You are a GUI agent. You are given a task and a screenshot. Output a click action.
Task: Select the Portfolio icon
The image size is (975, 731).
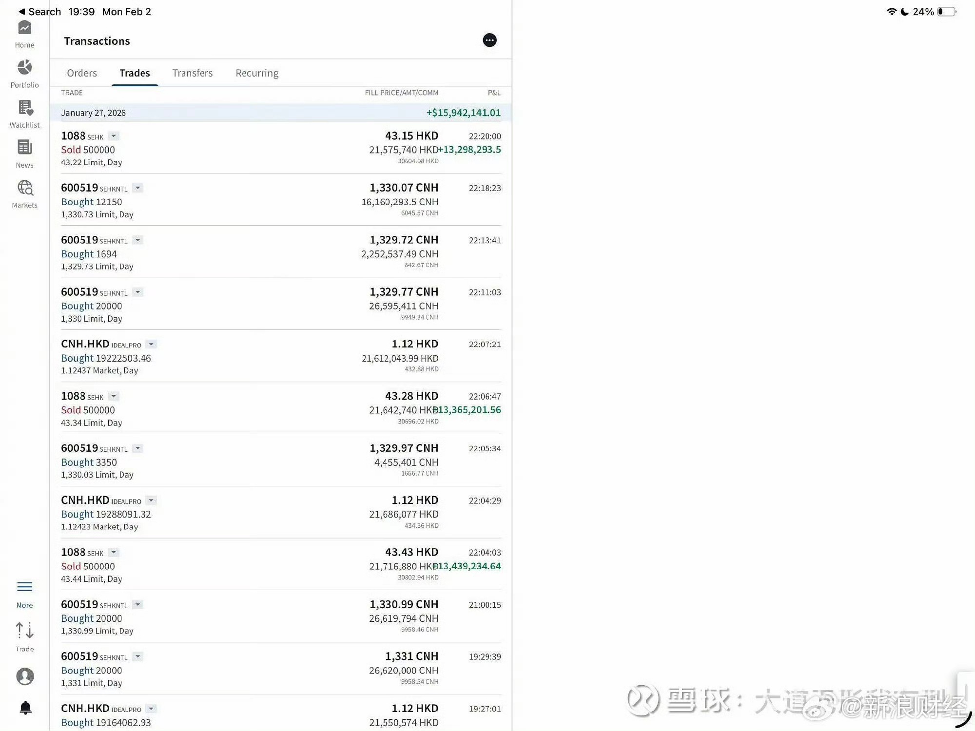(x=24, y=73)
